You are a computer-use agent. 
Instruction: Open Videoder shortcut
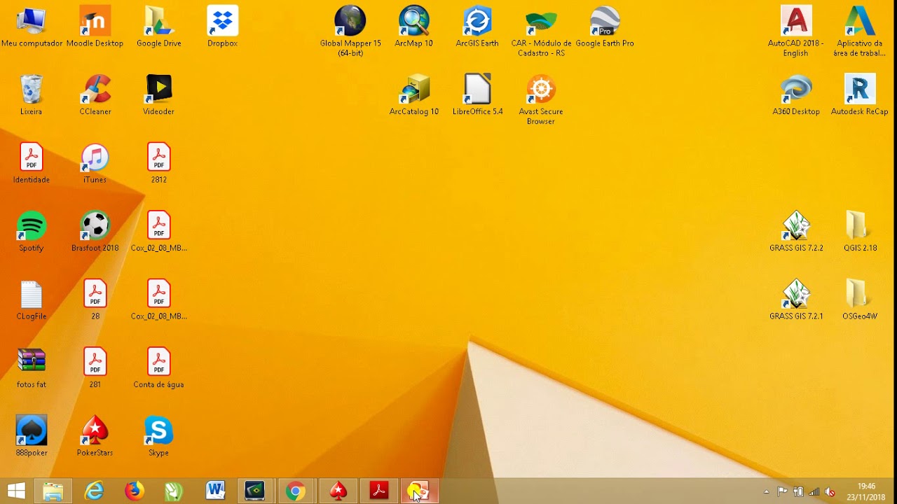point(159,94)
